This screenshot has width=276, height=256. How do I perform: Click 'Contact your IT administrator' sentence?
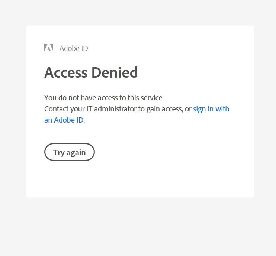(x=90, y=109)
